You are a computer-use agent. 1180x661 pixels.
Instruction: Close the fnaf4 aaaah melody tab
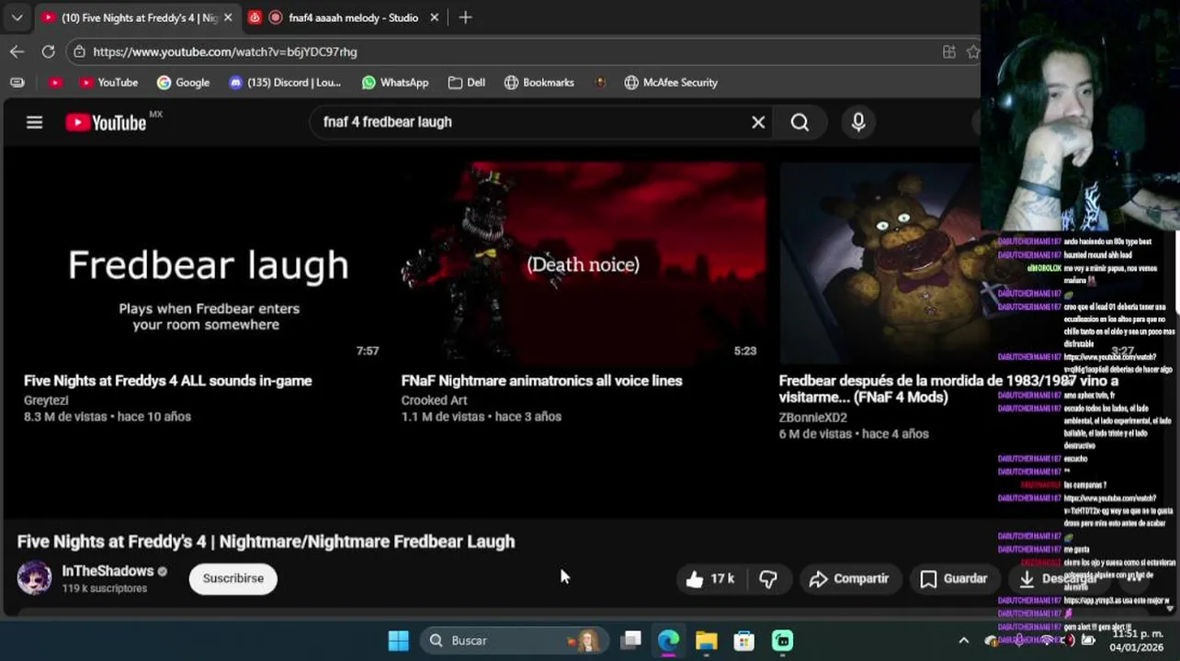click(x=435, y=17)
